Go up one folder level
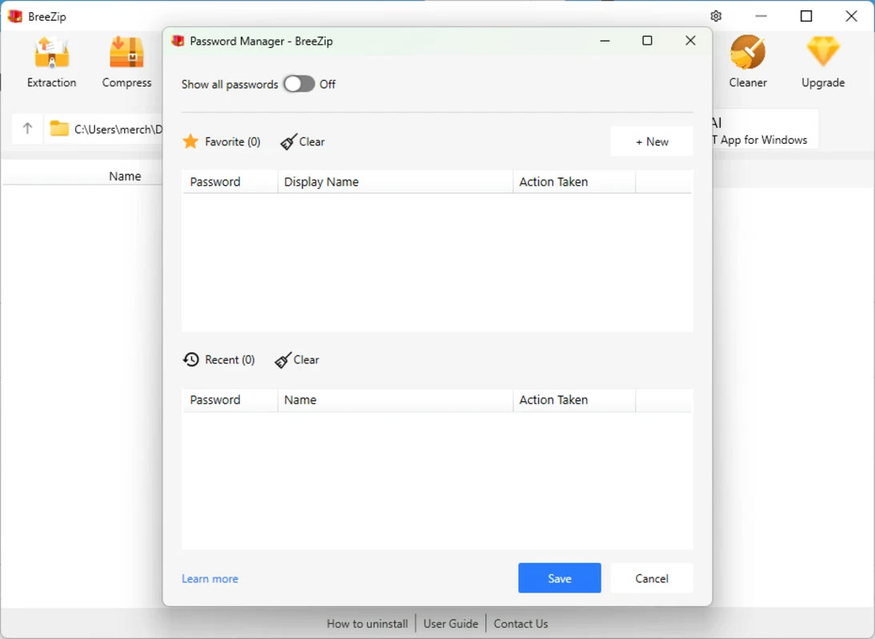The image size is (875, 639). coord(27,129)
